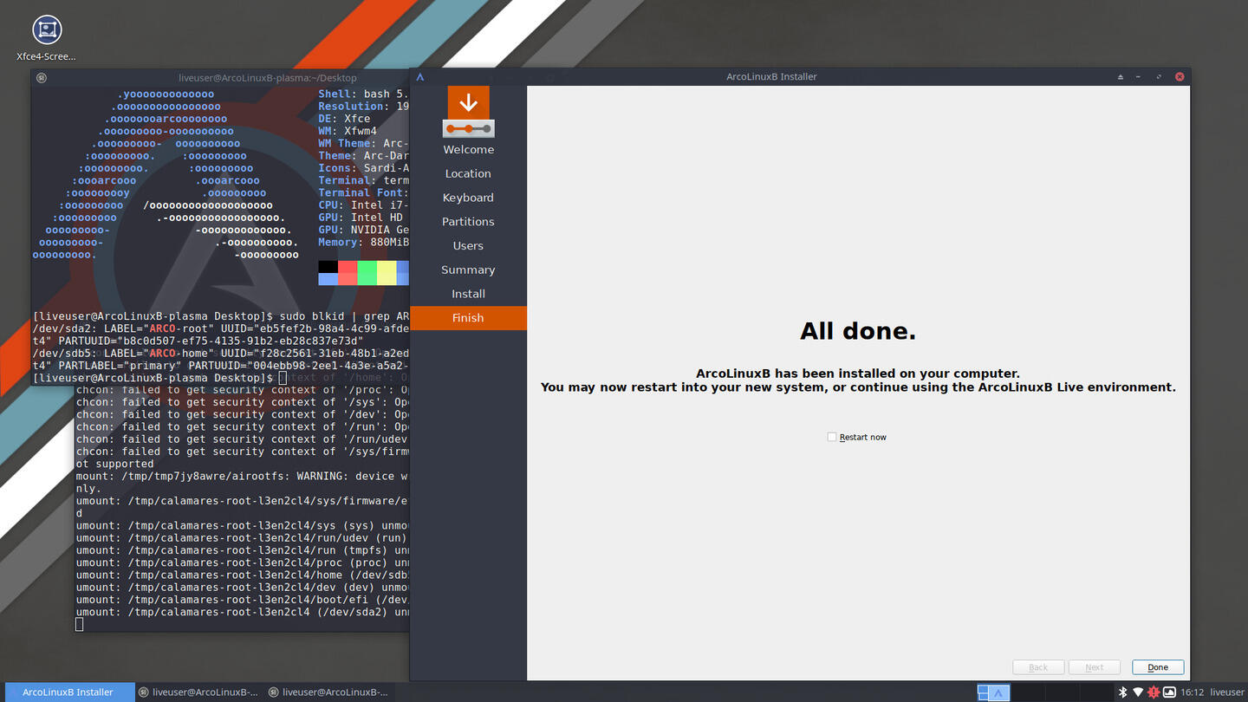Activate the third liveuser@ArcoLinuxB terminal taskbar button
Viewport: 1248px width, 702px height.
(328, 692)
